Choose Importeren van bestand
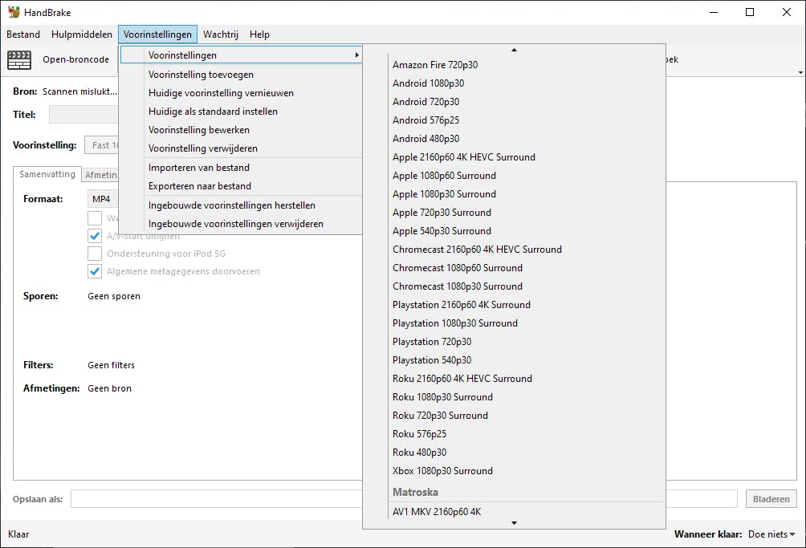The image size is (806, 548). point(199,168)
